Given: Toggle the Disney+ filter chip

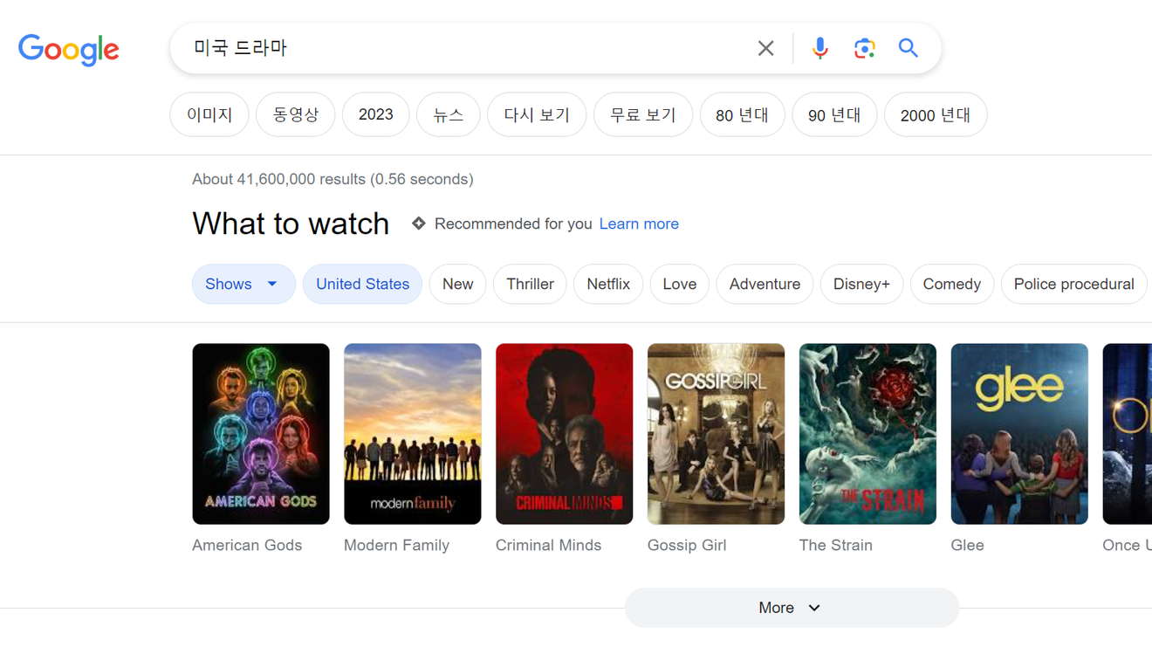Looking at the screenshot, I should pyautogui.click(x=861, y=284).
